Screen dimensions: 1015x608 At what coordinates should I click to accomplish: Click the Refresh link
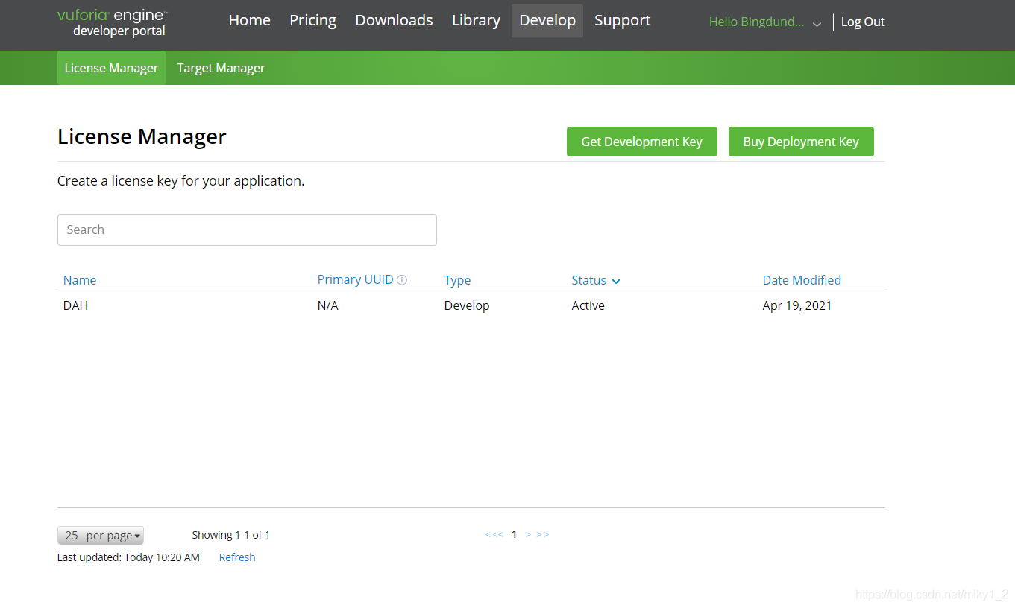237,557
